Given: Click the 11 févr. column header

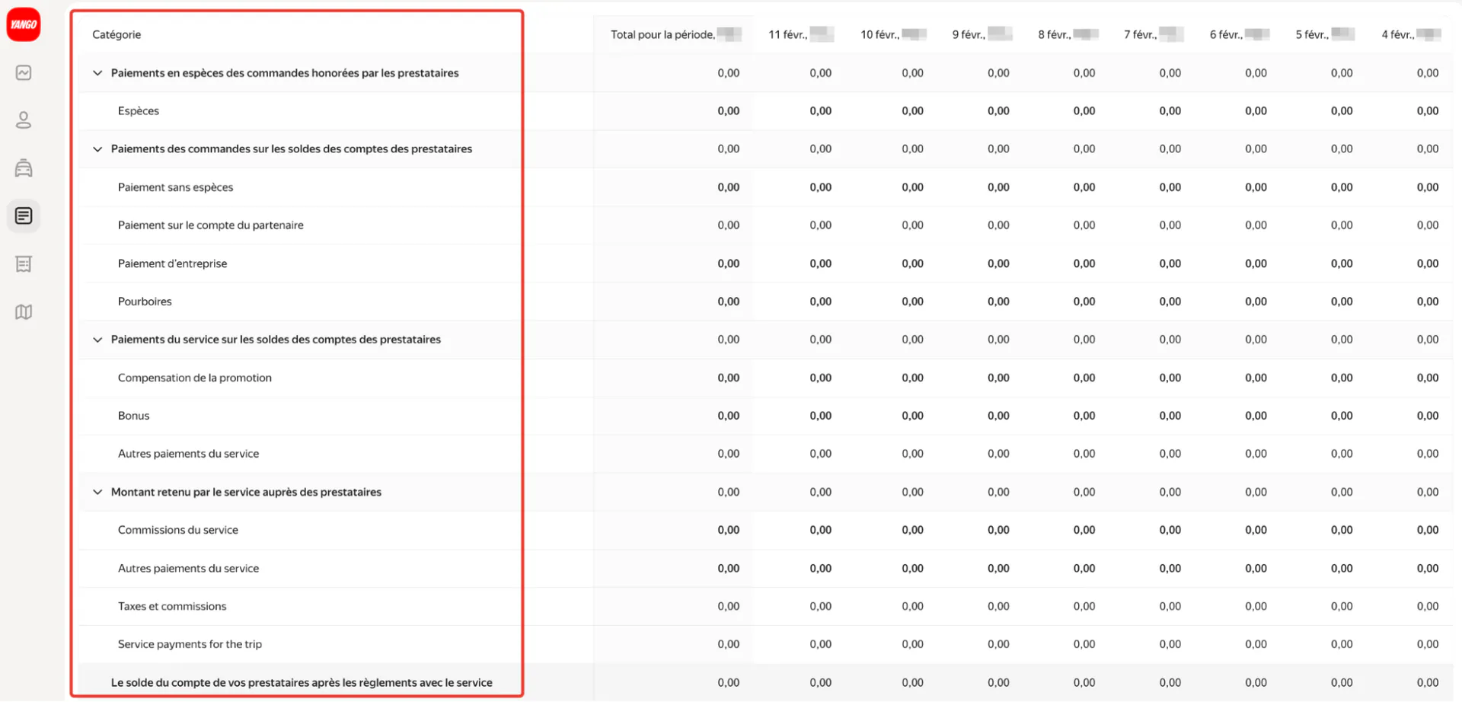Looking at the screenshot, I should click(x=800, y=34).
